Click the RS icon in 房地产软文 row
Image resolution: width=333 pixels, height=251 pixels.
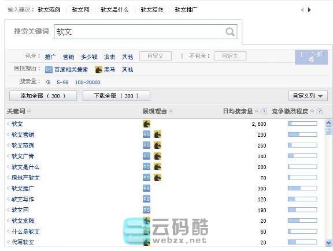pos(146,178)
